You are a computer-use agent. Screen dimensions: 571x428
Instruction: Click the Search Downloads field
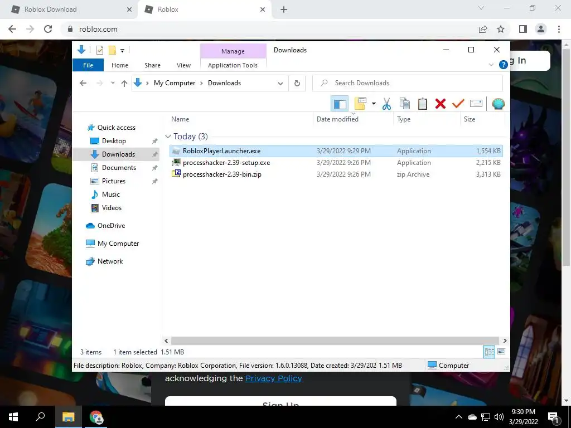click(408, 83)
